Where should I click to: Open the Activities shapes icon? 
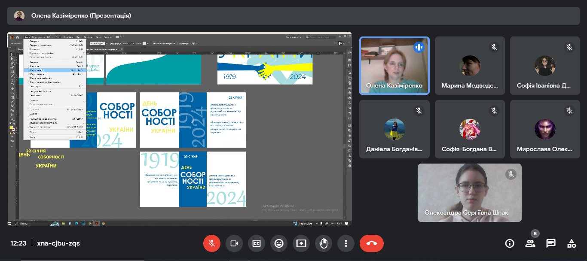coord(572,243)
